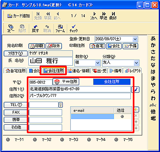Click the 携帯 mobile button
160x152 pixels.
[16, 120]
